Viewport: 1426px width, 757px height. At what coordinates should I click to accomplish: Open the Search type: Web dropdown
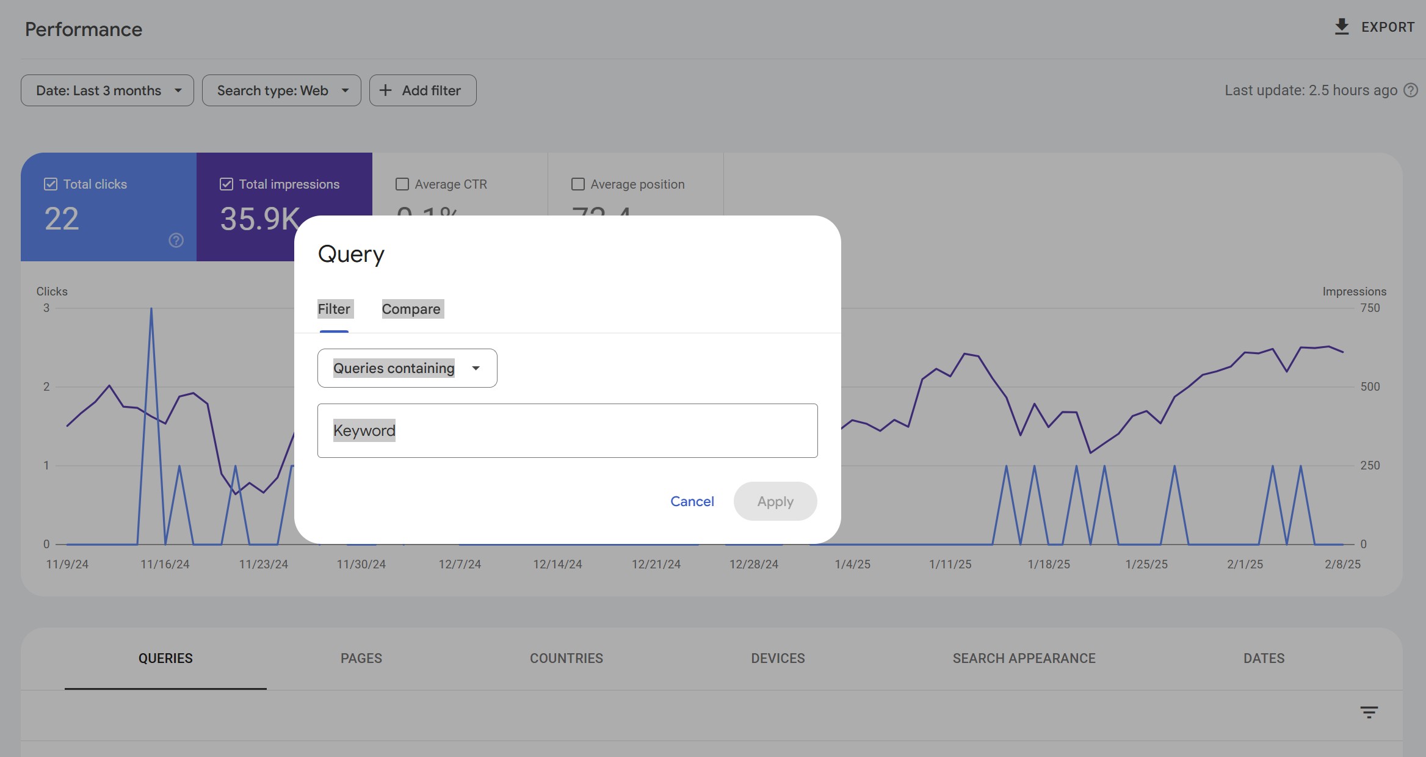(x=281, y=90)
